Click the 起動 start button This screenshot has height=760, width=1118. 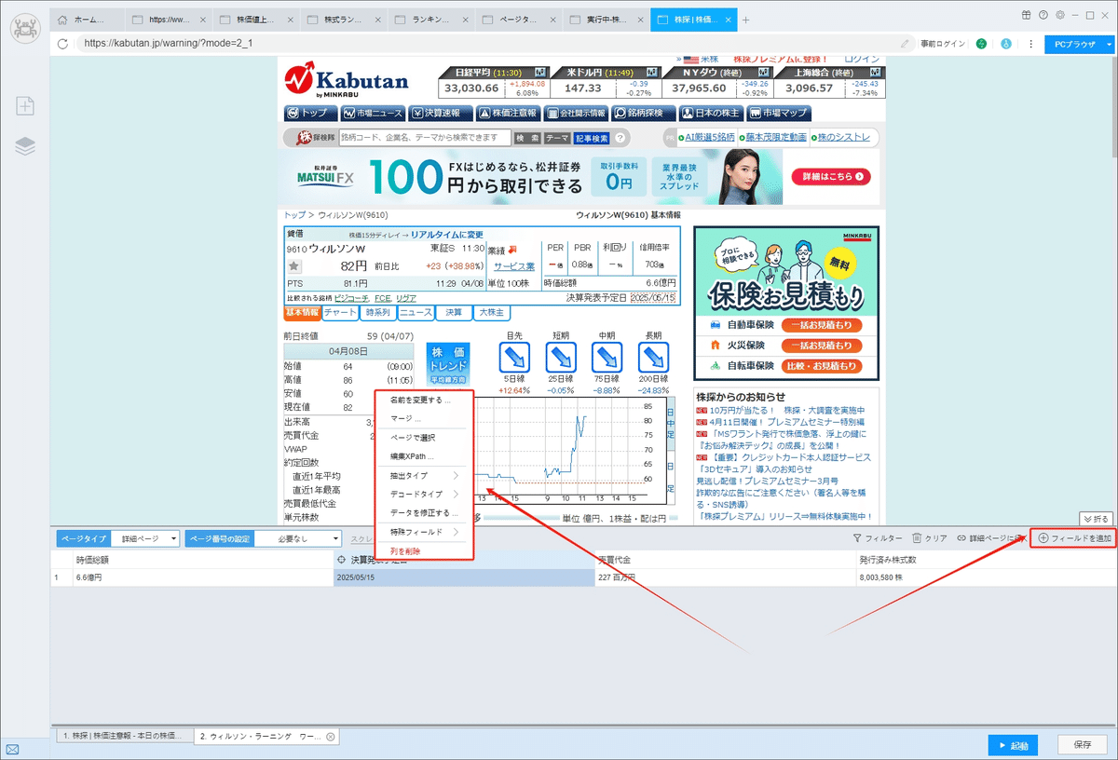pos(1013,745)
